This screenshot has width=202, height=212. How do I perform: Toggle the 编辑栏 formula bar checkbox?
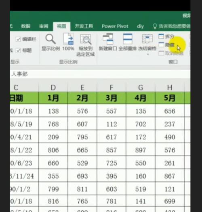click(x=18, y=39)
